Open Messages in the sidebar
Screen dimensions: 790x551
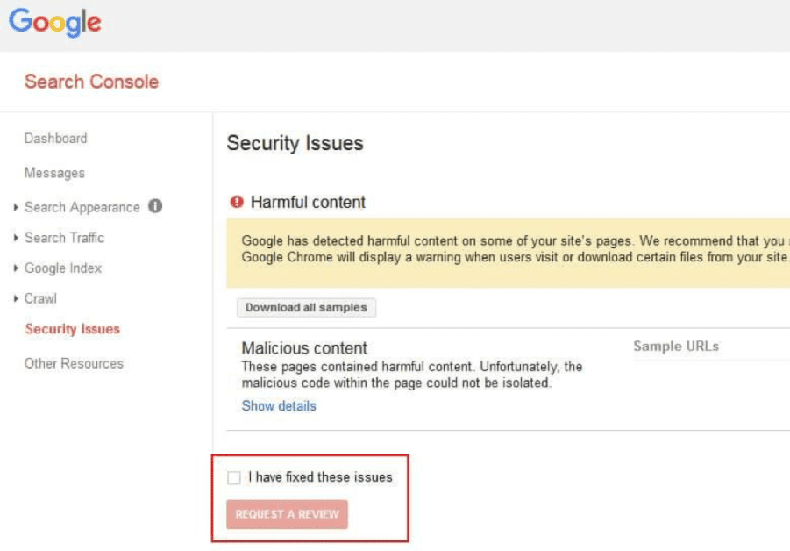click(54, 173)
